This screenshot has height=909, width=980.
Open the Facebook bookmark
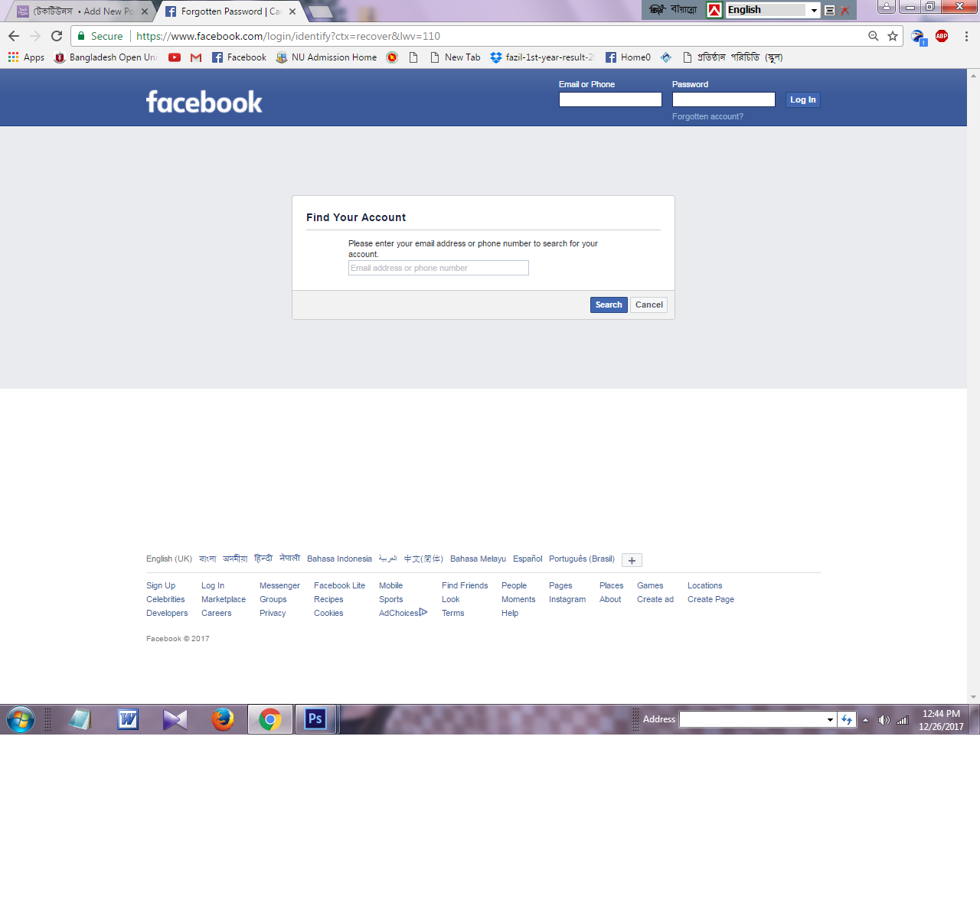pyautogui.click(x=239, y=57)
